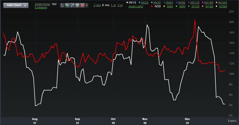Set chart range to 3 mo
Screen dimensions: 239x125
pos(97,5)
